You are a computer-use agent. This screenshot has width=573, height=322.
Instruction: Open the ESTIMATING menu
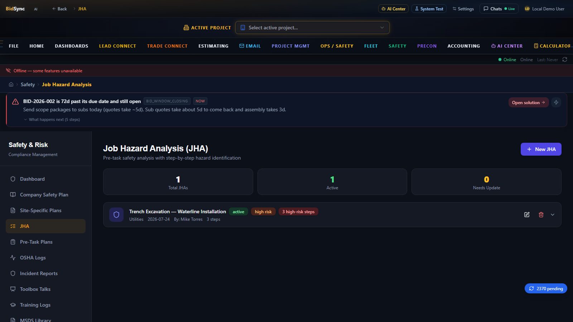click(x=213, y=46)
